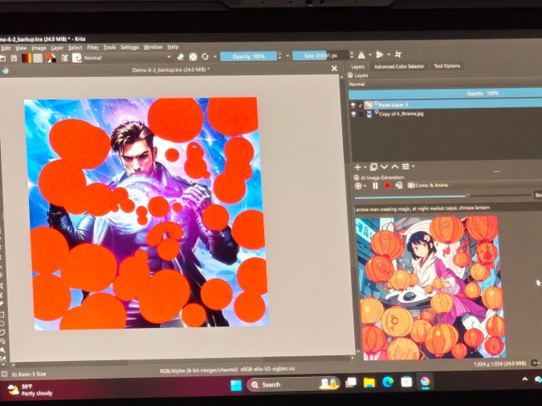Click the add new layer plus icon
This screenshot has width=542, height=406.
pyautogui.click(x=357, y=167)
